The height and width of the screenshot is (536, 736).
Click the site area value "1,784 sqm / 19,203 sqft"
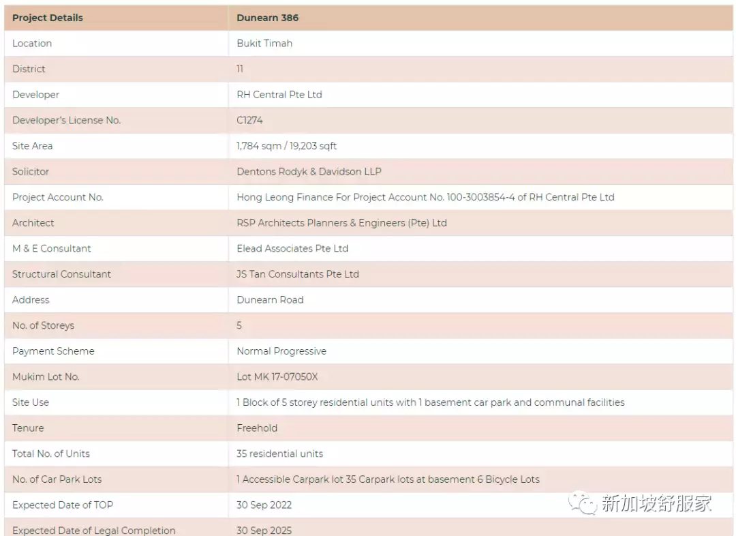coord(286,146)
